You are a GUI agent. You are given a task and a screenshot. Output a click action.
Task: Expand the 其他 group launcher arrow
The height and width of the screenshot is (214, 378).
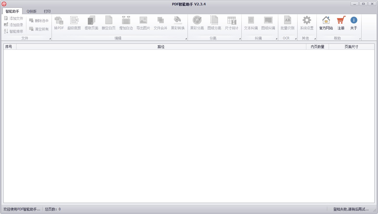[315, 38]
